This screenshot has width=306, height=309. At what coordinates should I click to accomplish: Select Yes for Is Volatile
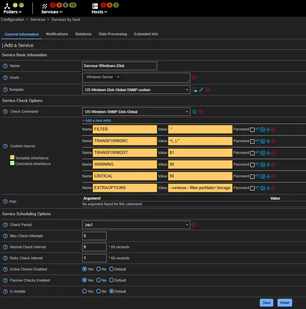click(85, 291)
